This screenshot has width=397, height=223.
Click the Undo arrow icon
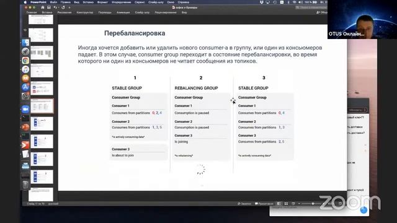pyautogui.click(x=55, y=7)
